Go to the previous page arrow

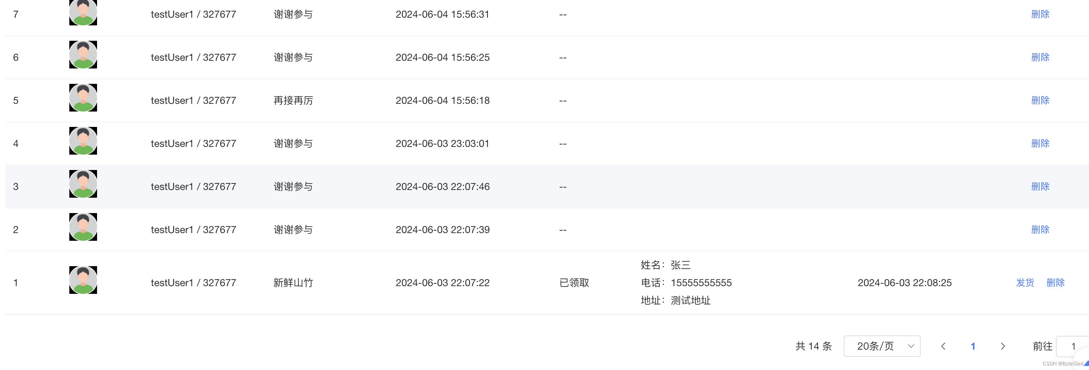click(943, 347)
